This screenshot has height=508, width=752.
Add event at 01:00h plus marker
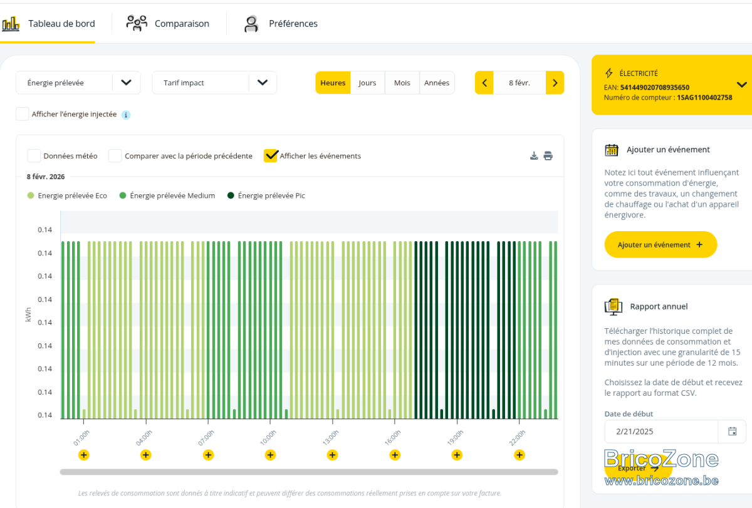(84, 455)
